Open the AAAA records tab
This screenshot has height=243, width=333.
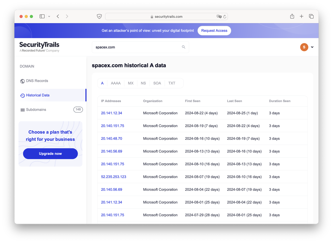[115, 83]
